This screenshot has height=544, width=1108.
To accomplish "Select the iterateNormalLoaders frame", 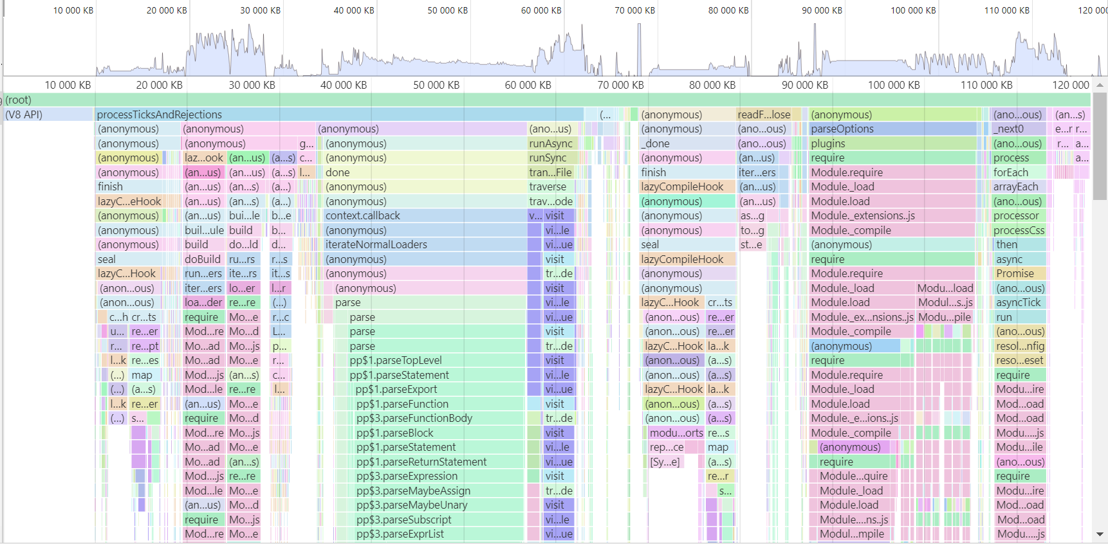I will [424, 244].
